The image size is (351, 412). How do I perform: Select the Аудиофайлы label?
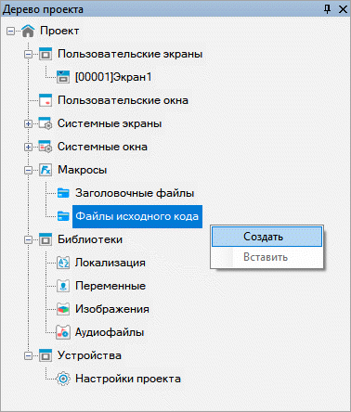pos(110,332)
